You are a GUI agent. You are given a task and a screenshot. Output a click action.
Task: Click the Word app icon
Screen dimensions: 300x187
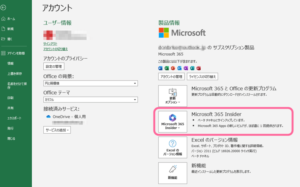(x=160, y=68)
